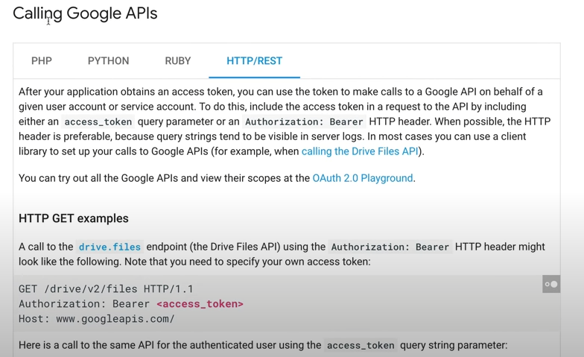Toggle dark theme icon on code block
Image resolution: width=584 pixels, height=357 pixels.
(x=551, y=285)
